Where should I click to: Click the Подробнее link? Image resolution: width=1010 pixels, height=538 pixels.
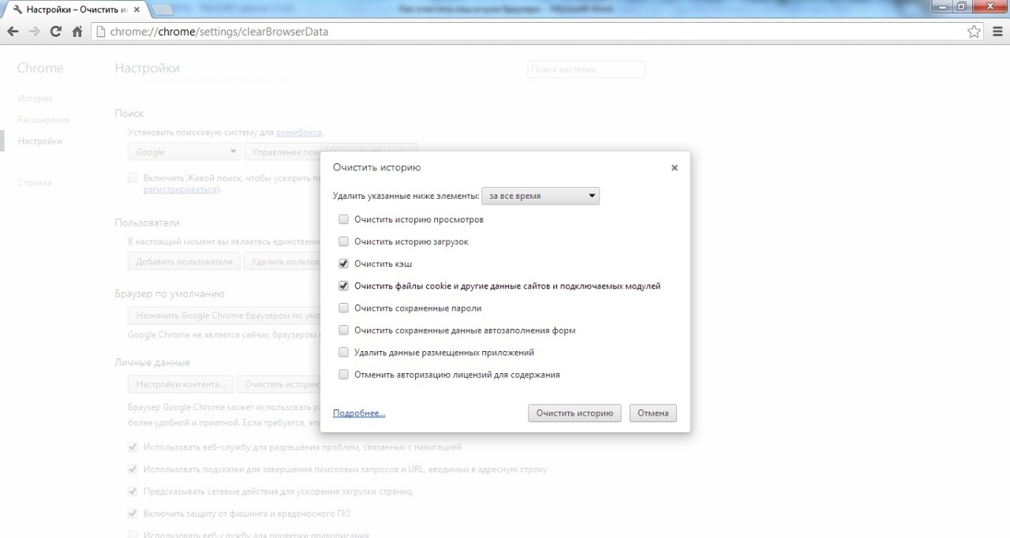pos(359,413)
